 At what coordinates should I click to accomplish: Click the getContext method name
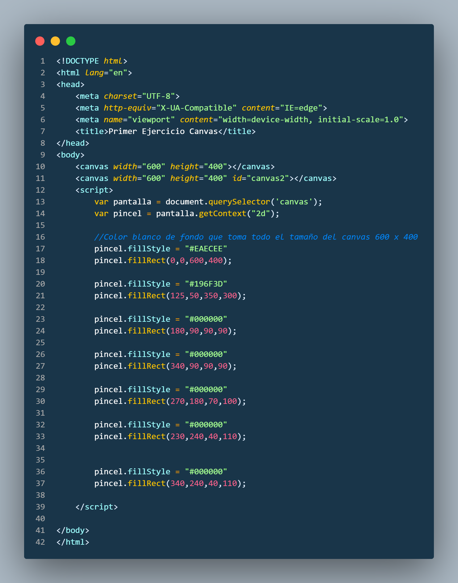pyautogui.click(x=223, y=213)
